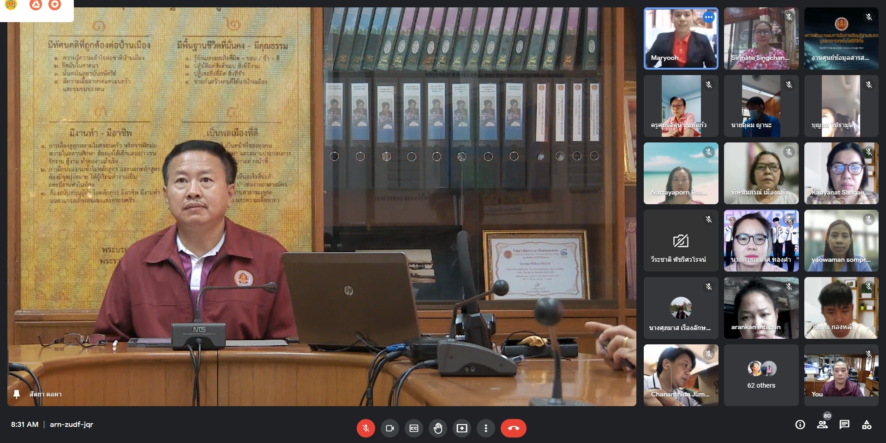
Task: Open the chat panel
Action: coord(844,425)
